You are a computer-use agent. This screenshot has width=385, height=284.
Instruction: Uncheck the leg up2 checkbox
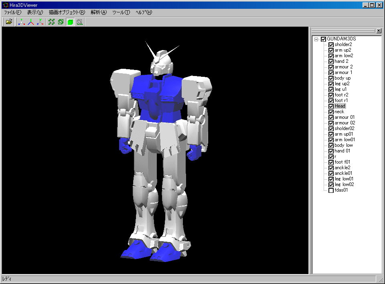(x=331, y=84)
